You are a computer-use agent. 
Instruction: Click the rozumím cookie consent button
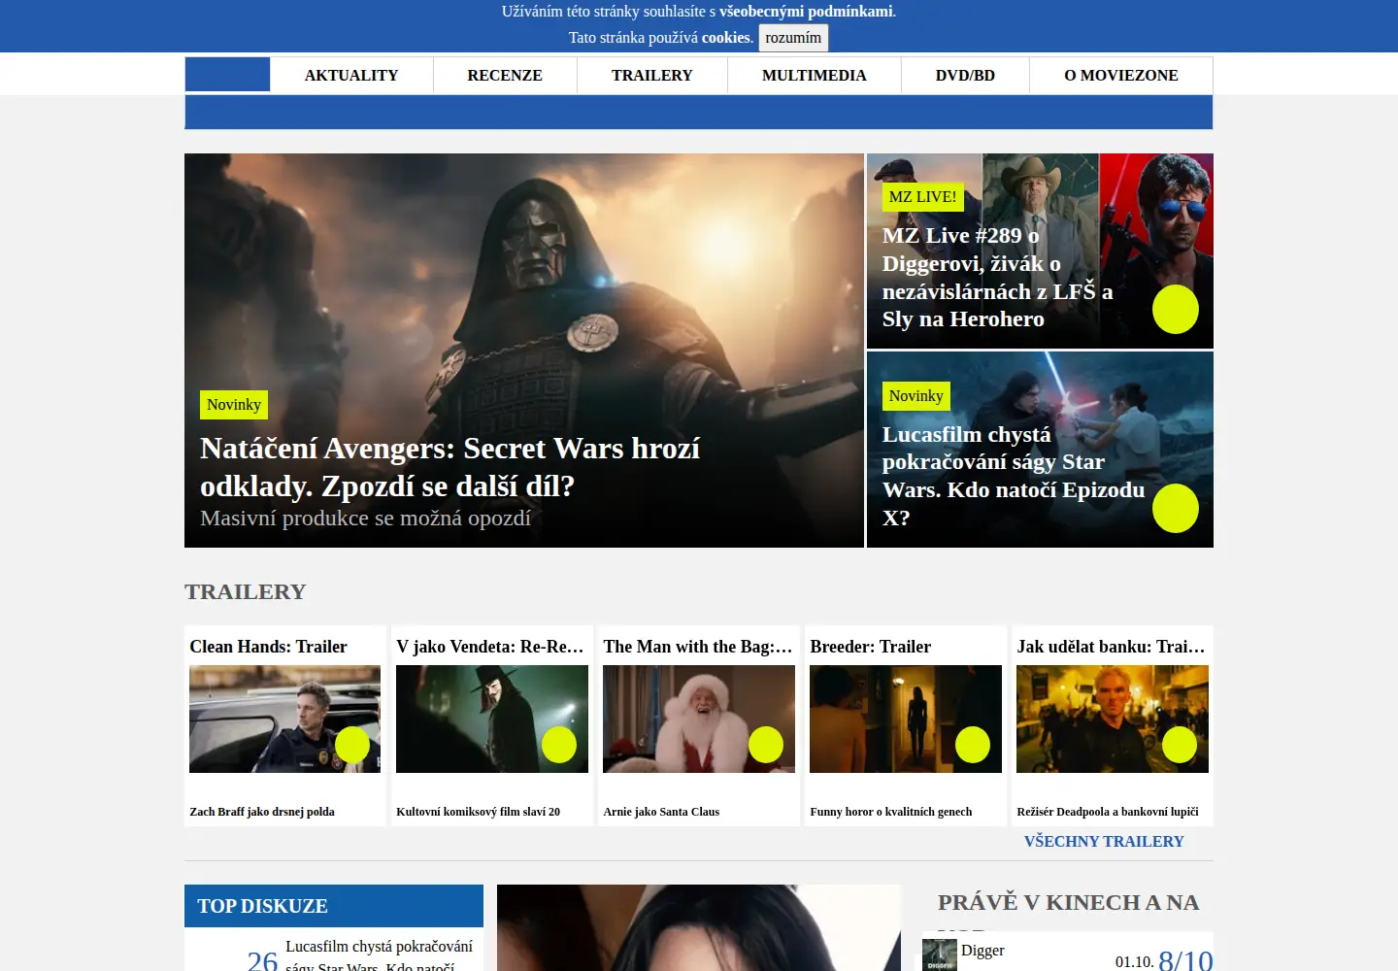click(x=793, y=38)
